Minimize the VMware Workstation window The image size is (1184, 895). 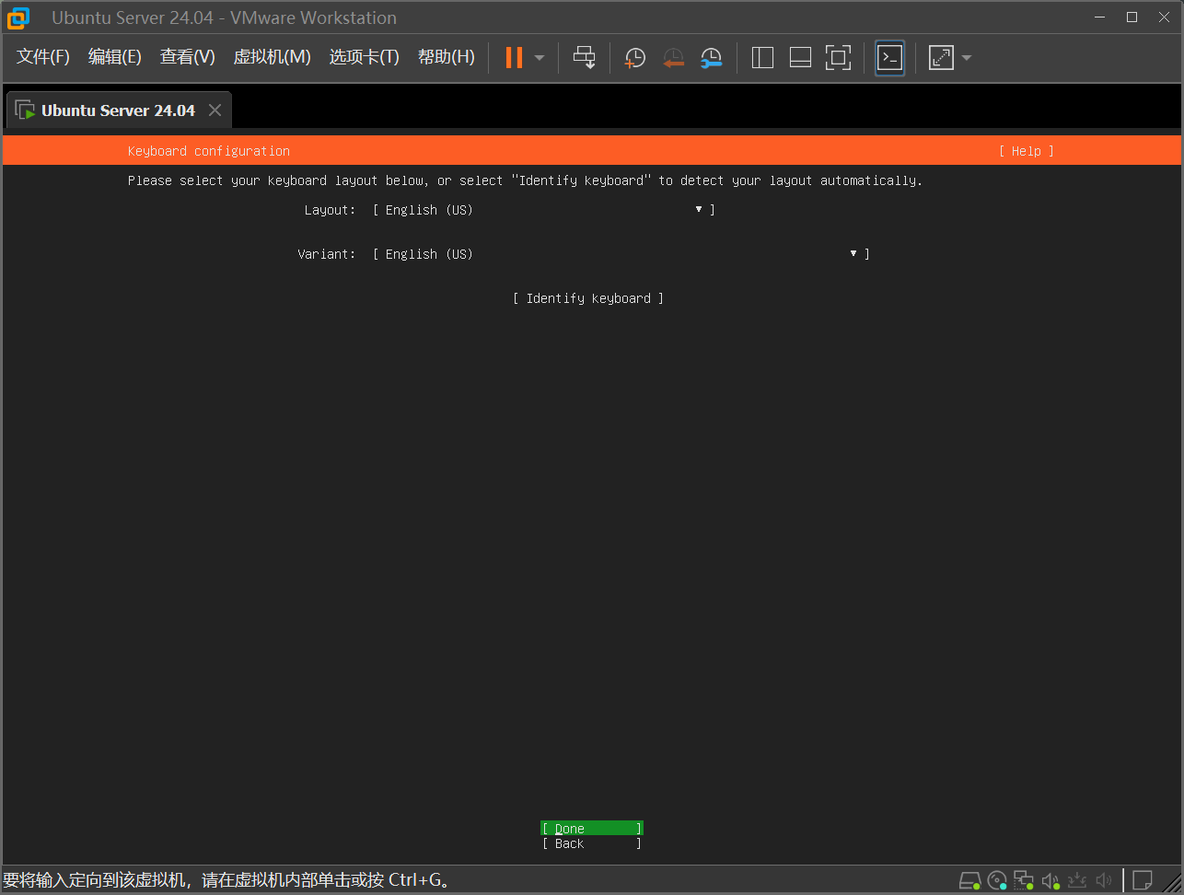1099,17
